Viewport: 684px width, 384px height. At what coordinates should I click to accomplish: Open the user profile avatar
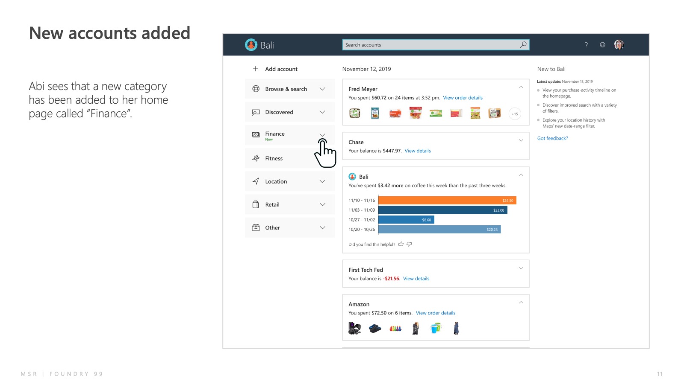[x=619, y=45]
